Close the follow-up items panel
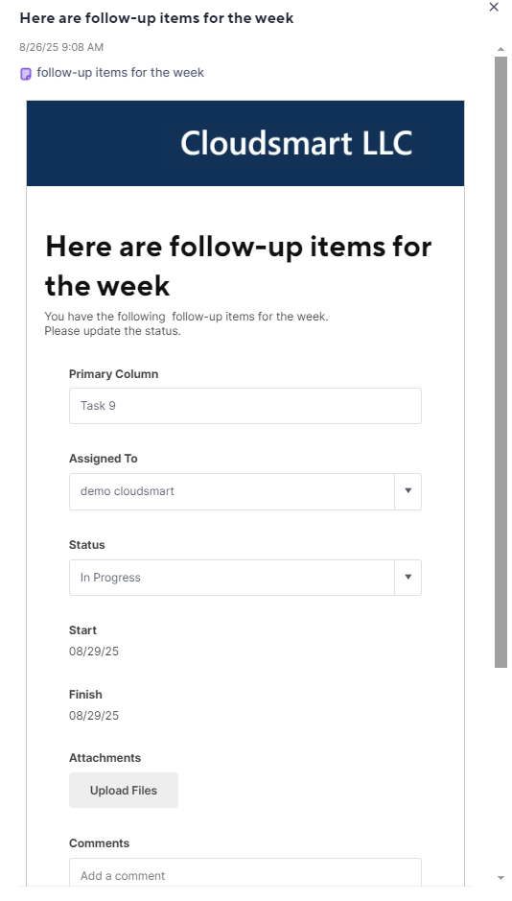512x901 pixels. tap(494, 7)
